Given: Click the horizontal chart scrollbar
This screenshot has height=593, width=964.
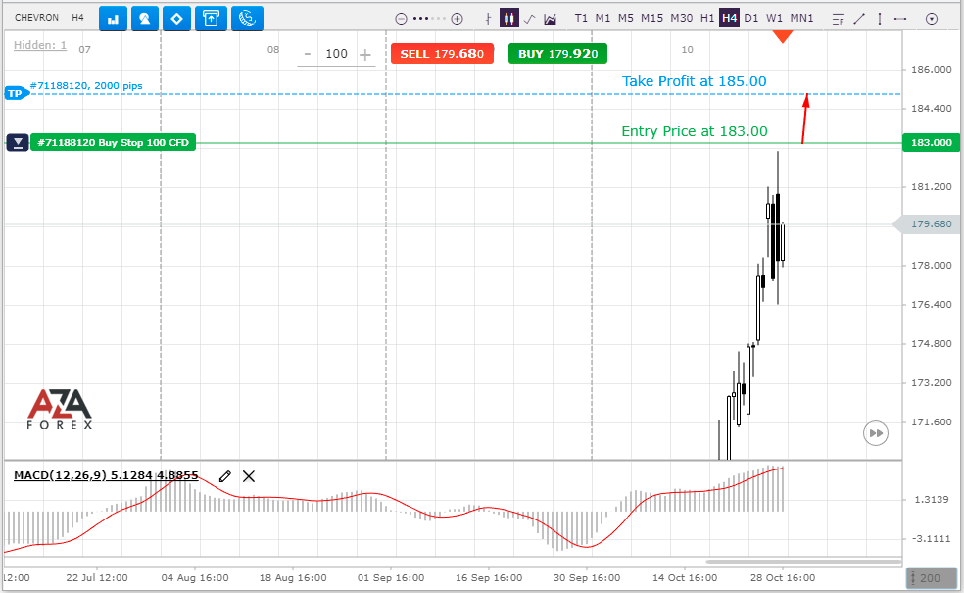Looking at the screenshot, I should click(803, 561).
